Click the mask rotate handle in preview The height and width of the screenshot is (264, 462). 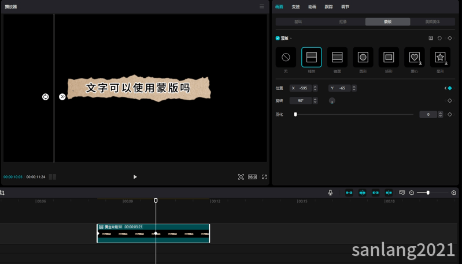point(45,97)
